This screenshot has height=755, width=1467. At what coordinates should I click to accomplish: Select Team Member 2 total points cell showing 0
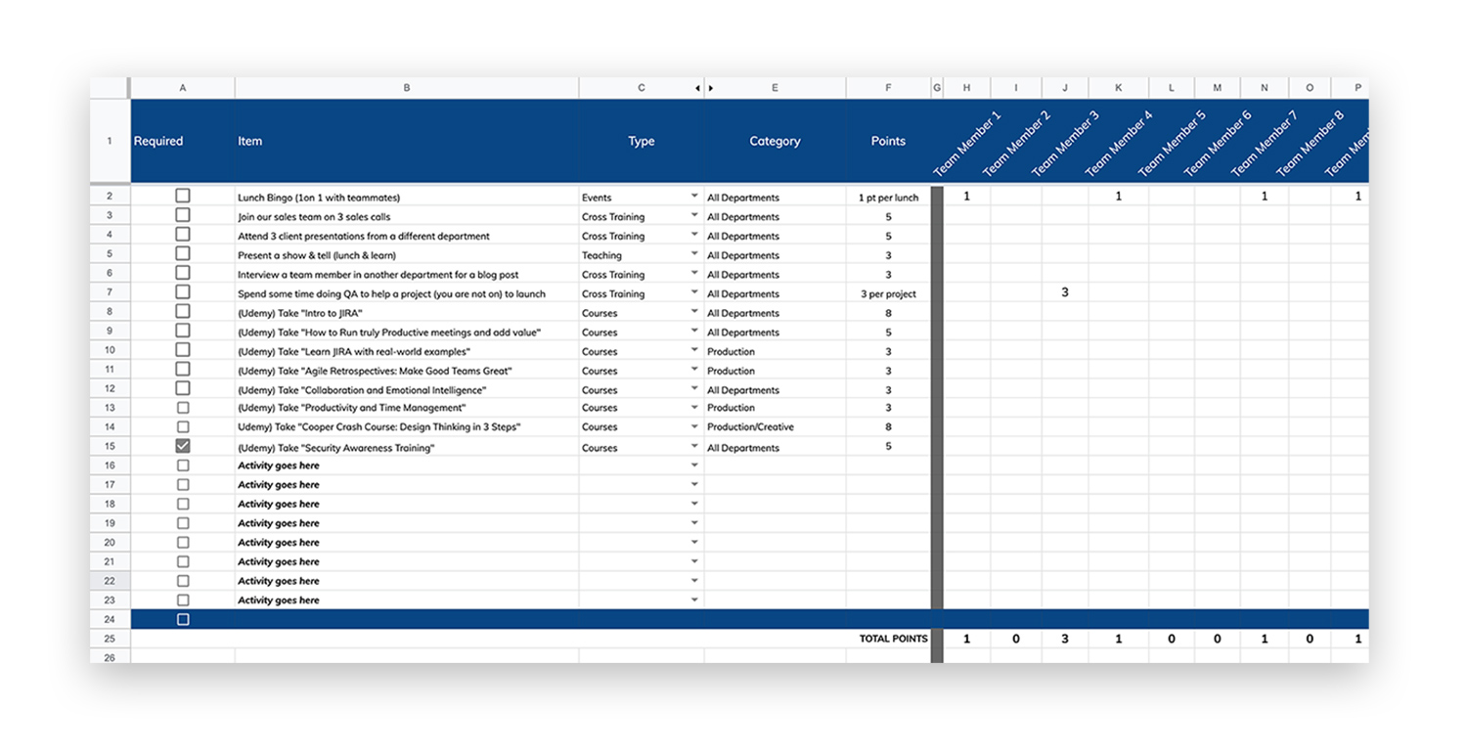click(x=1016, y=639)
